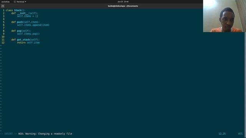This screenshot has width=246, height=138.
Task: Open the clock showing Jun 25 23:46
Action: tap(123, 2)
